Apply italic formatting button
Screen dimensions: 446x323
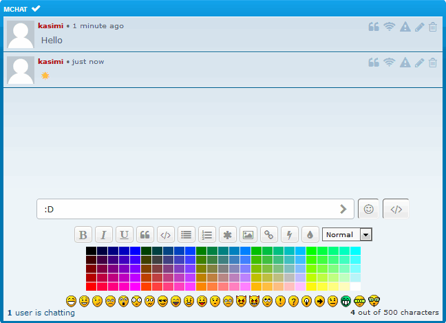104,234
